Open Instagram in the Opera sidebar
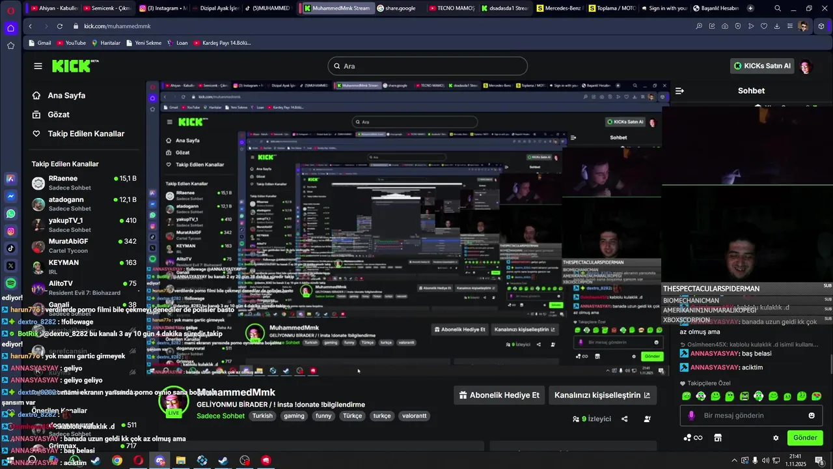The width and height of the screenshot is (833, 469). [10, 231]
